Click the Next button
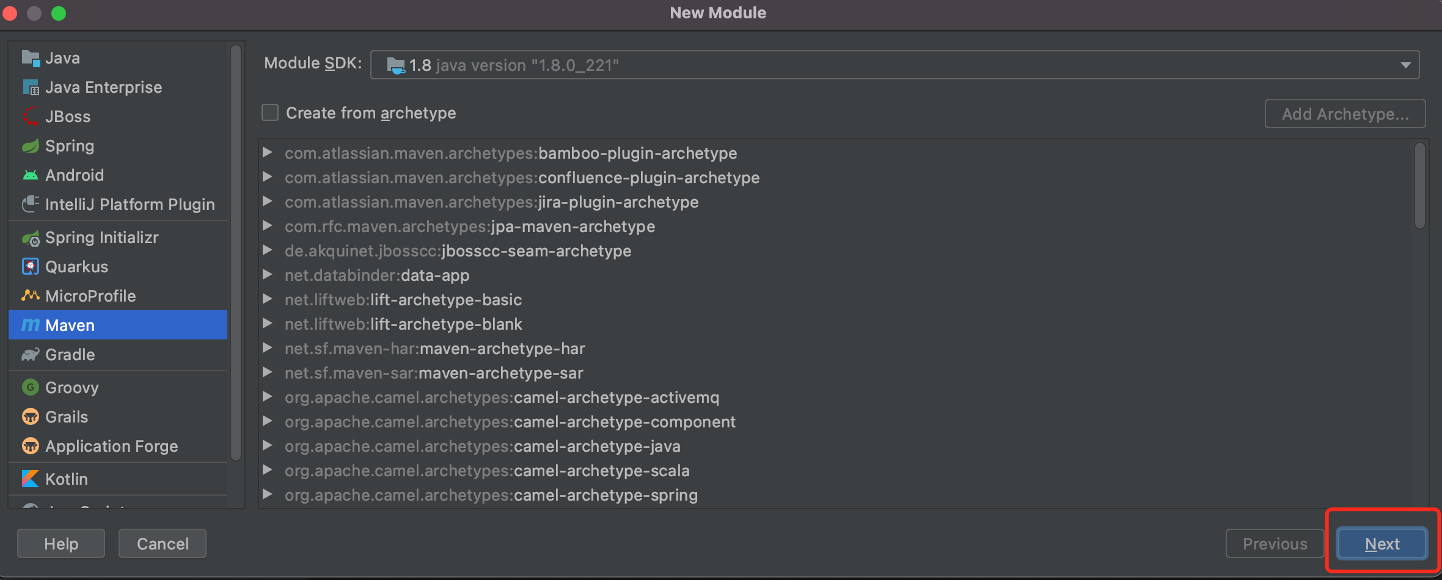This screenshot has width=1442, height=580. 1382,543
